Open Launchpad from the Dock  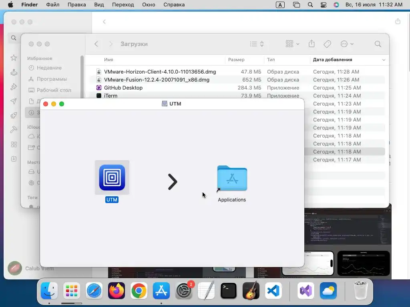click(71, 291)
